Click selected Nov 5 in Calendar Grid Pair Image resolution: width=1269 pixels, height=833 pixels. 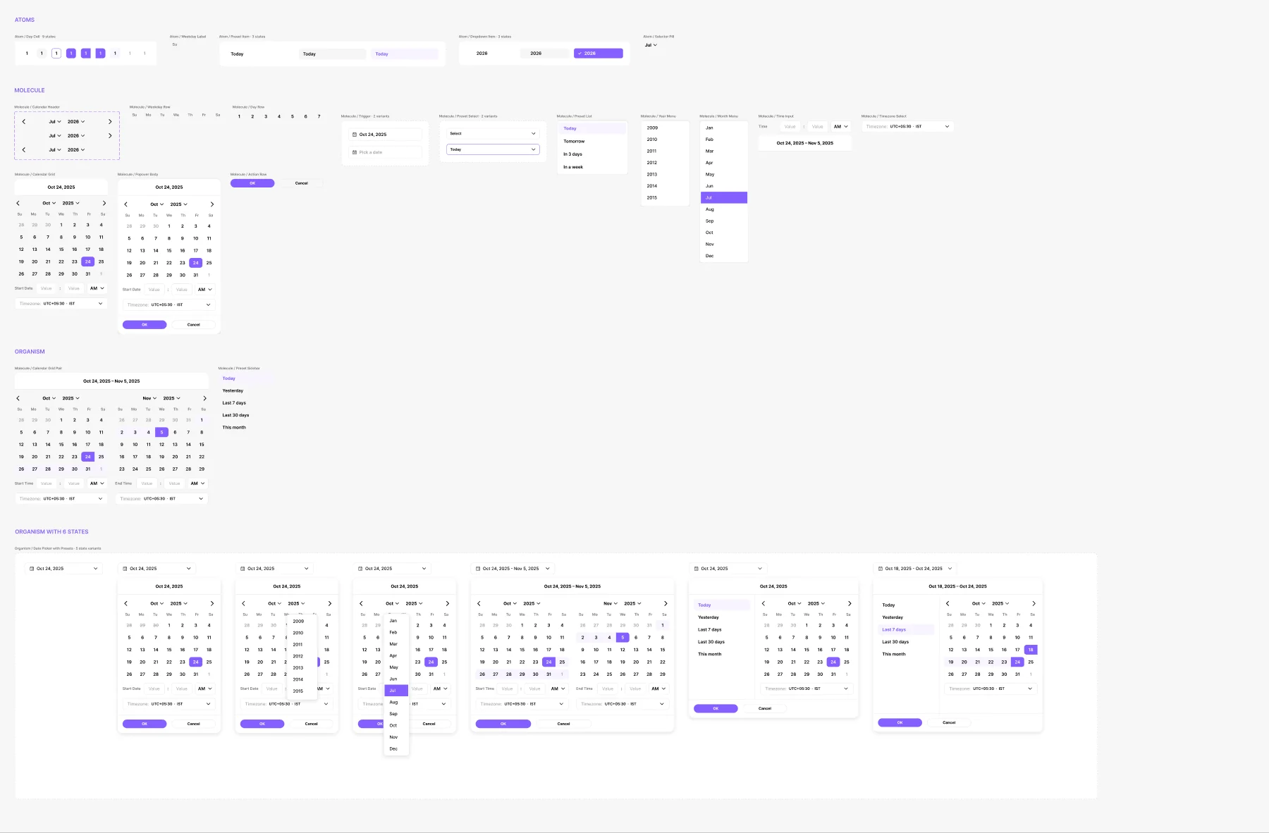coord(161,432)
